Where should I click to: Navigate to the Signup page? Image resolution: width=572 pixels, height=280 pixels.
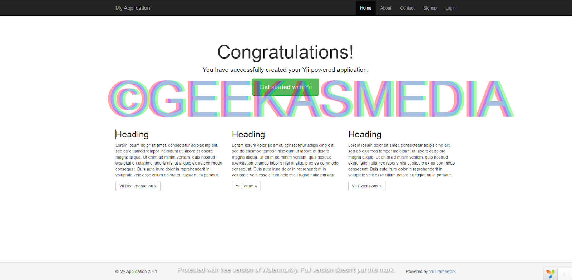[430, 8]
